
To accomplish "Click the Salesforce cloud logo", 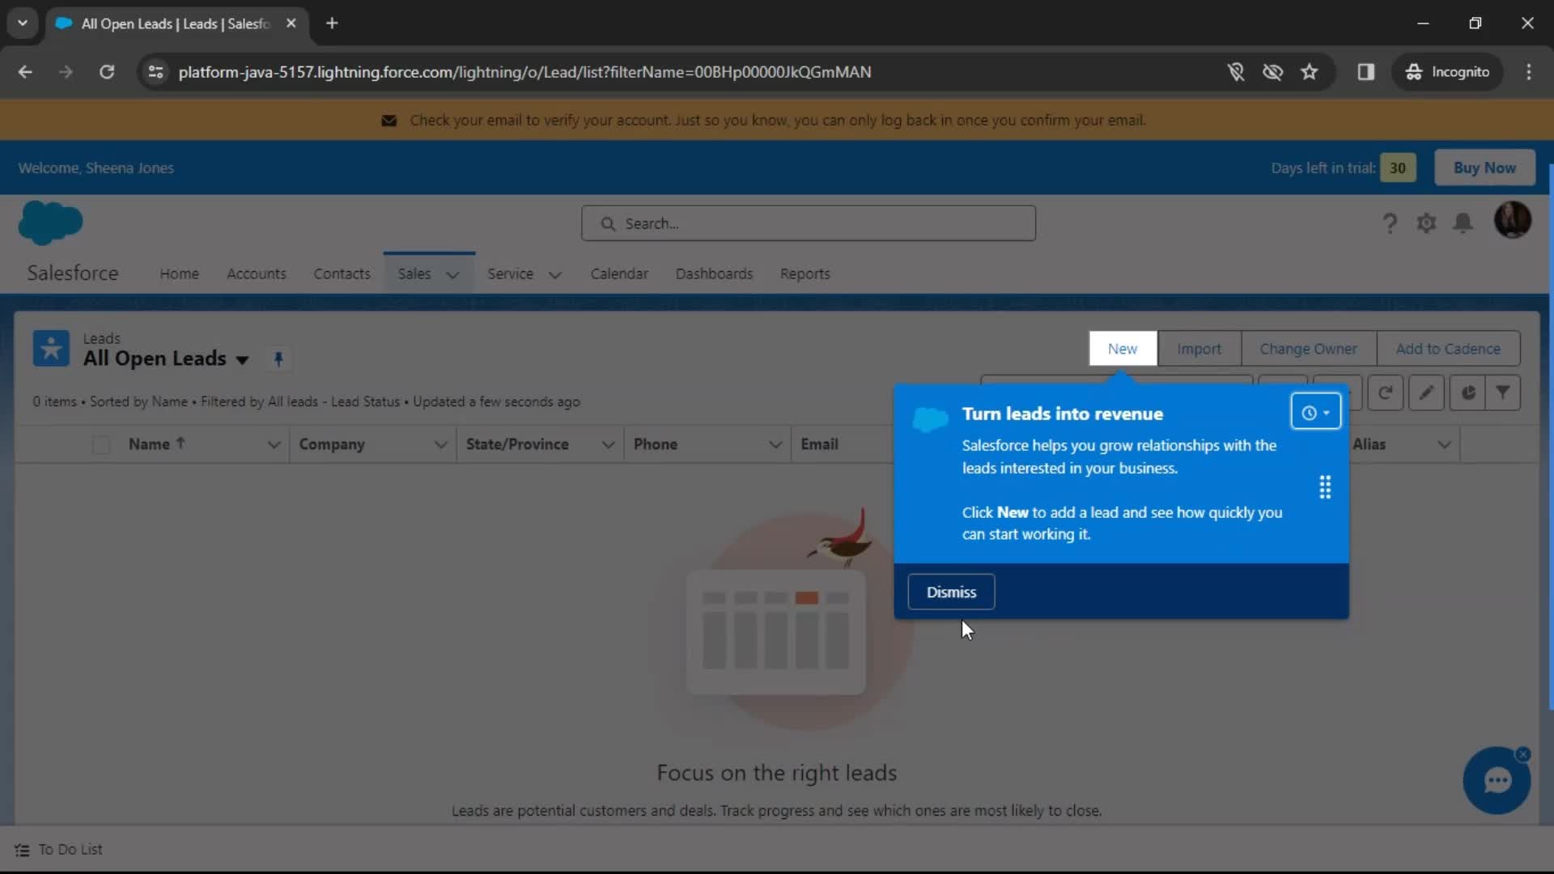I will pyautogui.click(x=50, y=223).
